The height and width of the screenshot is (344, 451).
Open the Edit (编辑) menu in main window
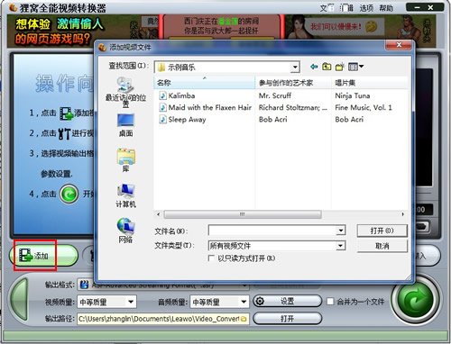346,8
